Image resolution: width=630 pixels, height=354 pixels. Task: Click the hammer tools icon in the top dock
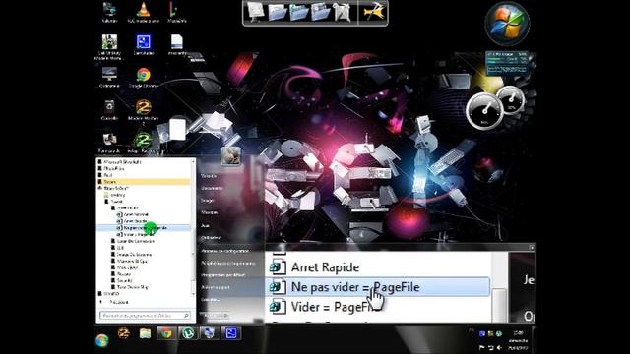[x=374, y=13]
